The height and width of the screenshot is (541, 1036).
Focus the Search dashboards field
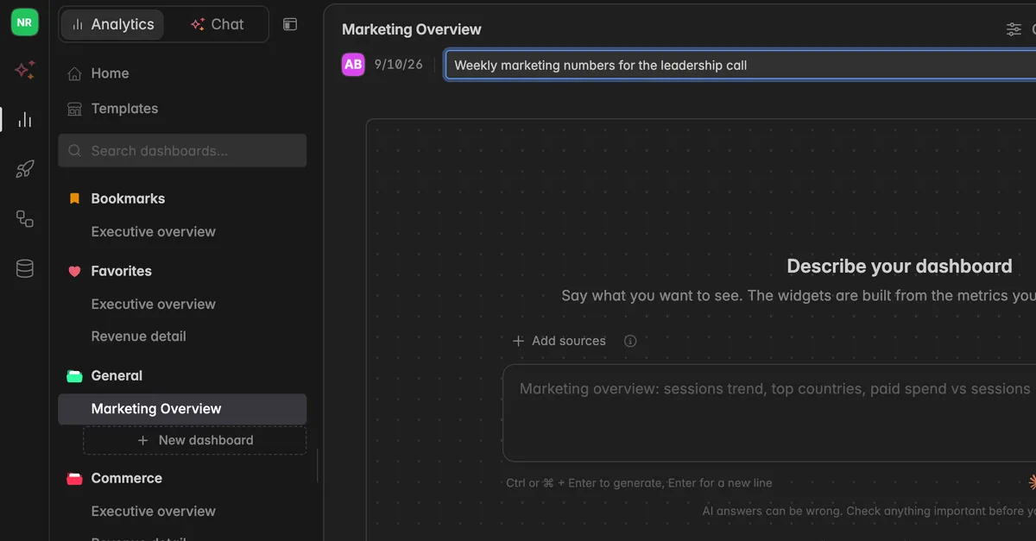tap(182, 150)
